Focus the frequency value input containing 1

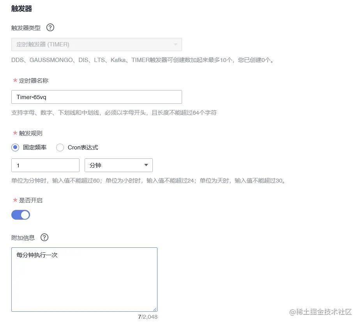point(45,165)
